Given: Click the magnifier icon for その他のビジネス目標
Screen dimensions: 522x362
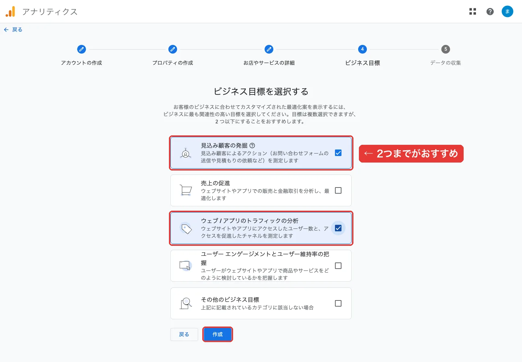Looking at the screenshot, I should (186, 303).
